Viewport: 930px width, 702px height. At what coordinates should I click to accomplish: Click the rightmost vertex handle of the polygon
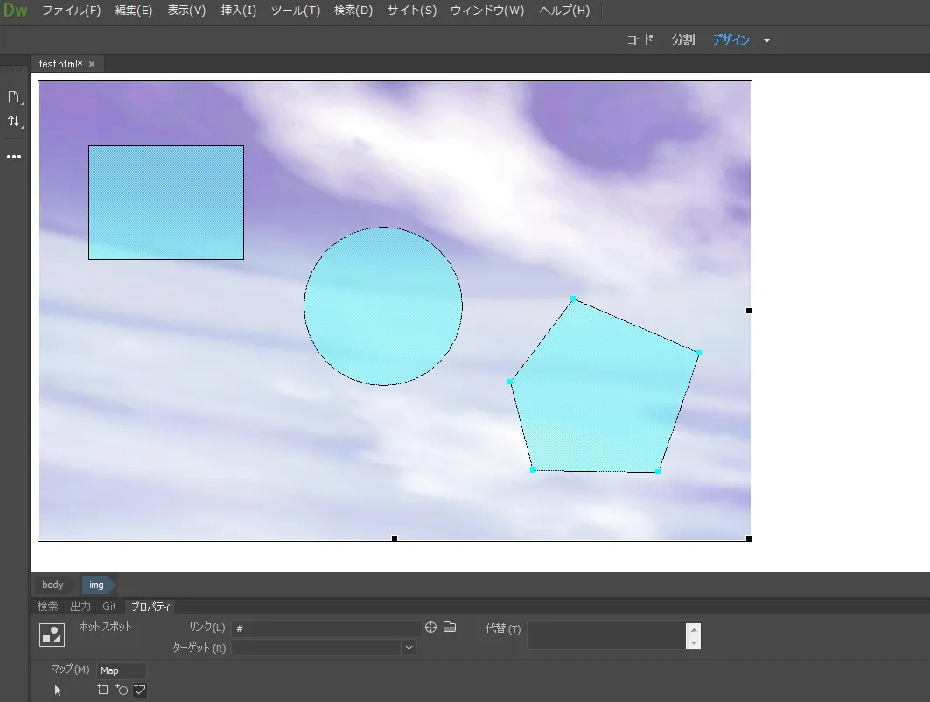(699, 353)
